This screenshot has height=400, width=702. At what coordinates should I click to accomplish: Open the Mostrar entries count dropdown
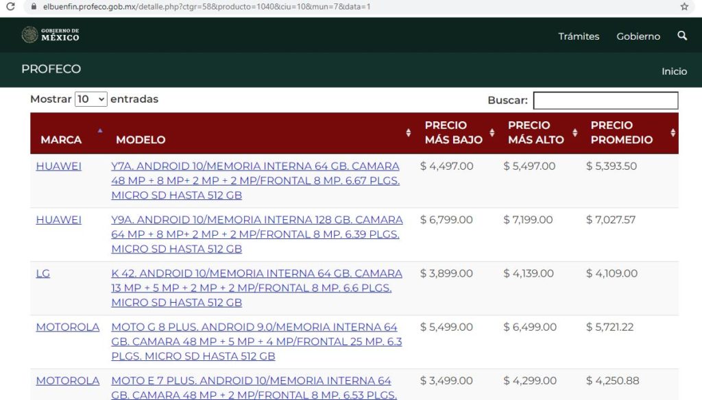tap(91, 99)
